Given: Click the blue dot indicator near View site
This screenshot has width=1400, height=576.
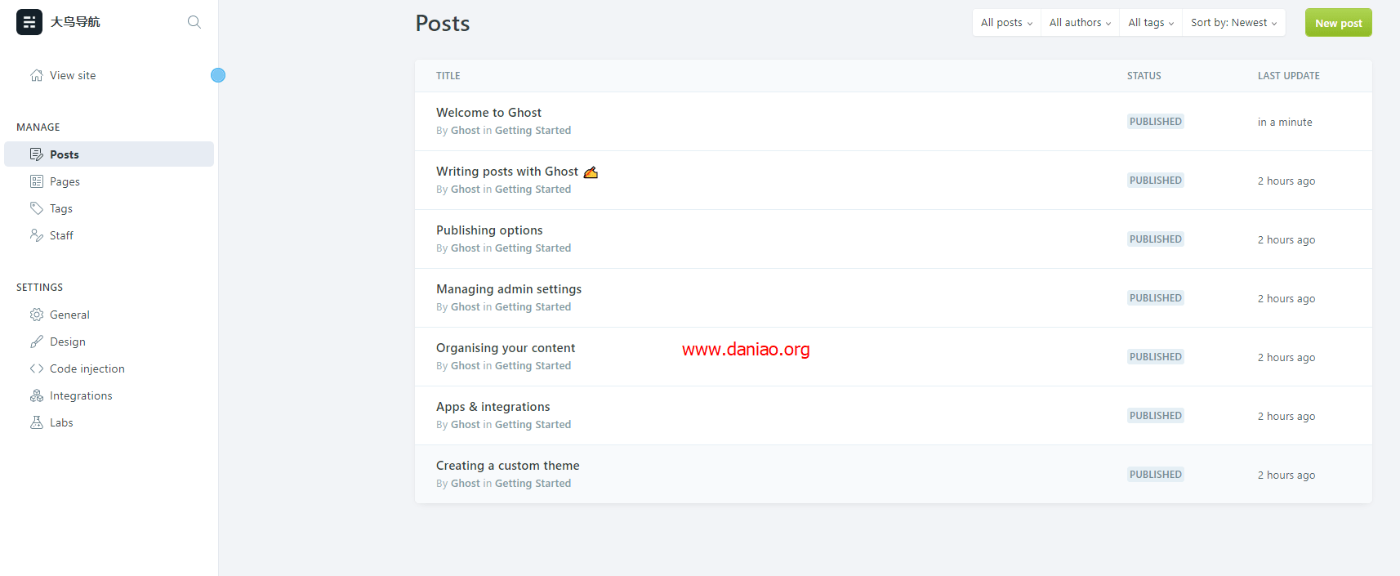Looking at the screenshot, I should 218,75.
